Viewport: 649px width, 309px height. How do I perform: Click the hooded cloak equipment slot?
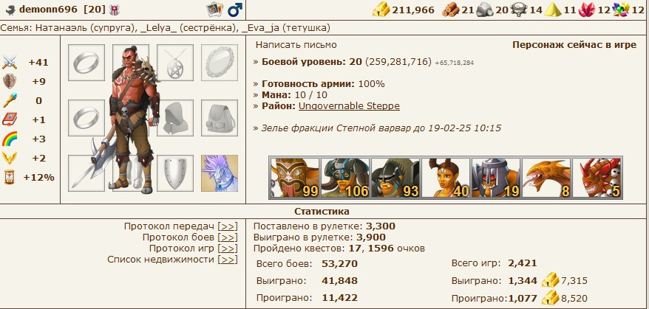coord(175,118)
